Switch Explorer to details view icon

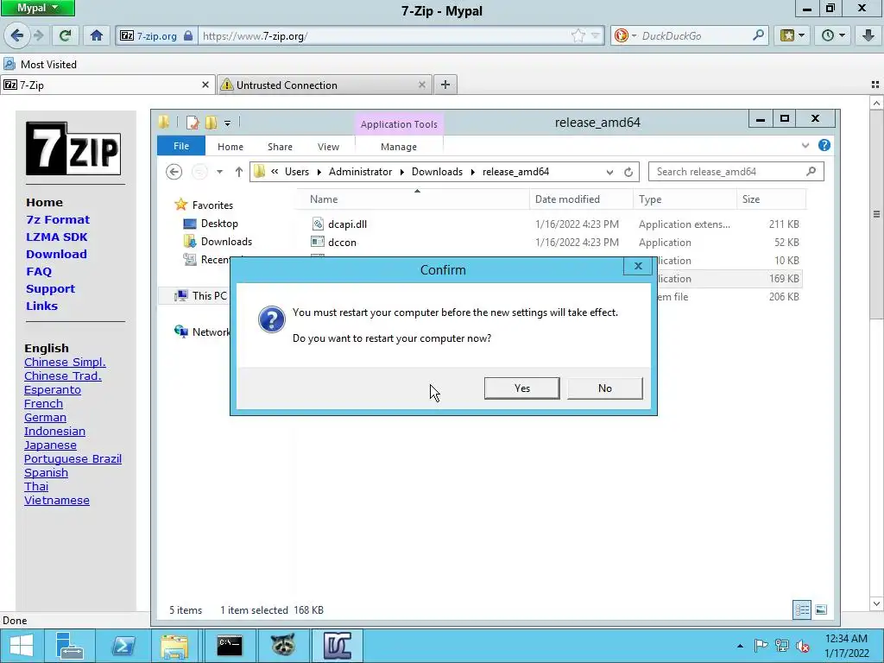pos(802,609)
